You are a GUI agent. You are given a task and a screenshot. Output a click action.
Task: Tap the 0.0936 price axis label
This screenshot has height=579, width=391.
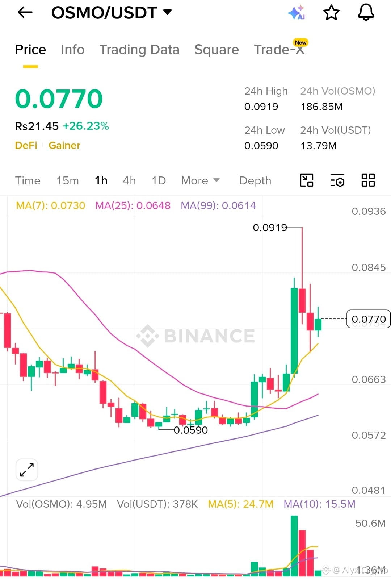tap(369, 211)
